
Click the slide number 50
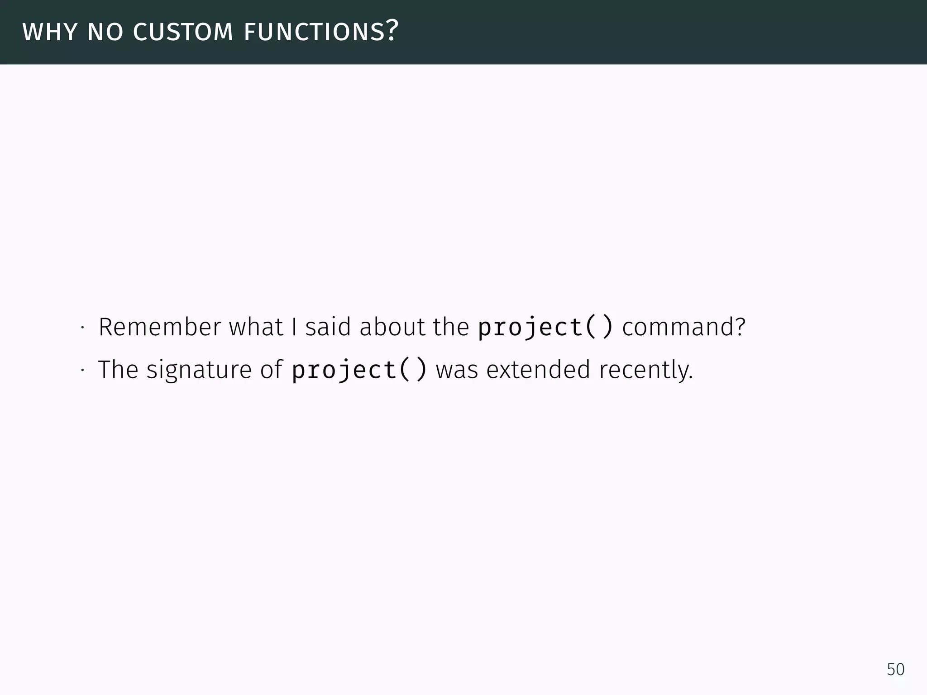(x=895, y=669)
